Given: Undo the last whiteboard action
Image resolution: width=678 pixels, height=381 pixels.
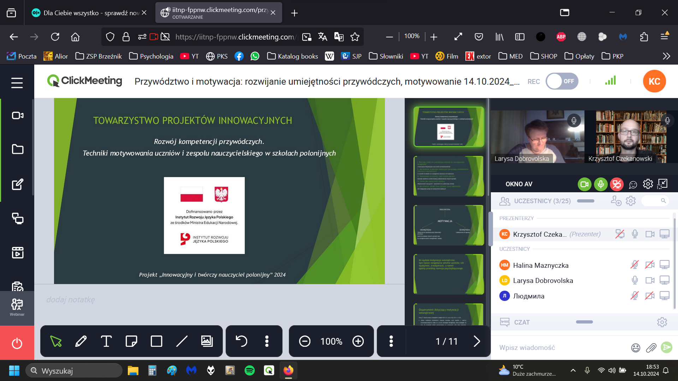Looking at the screenshot, I should point(241,341).
